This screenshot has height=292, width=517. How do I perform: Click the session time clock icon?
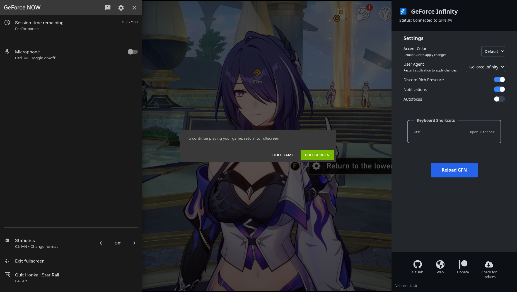click(7, 23)
